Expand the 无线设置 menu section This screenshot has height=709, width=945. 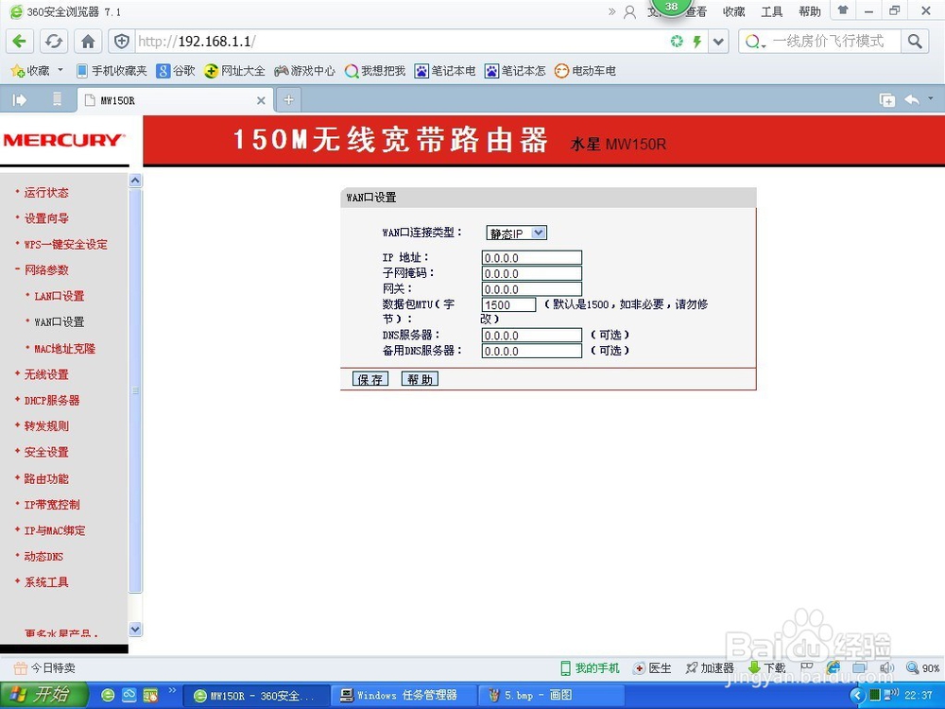pyautogui.click(x=46, y=374)
